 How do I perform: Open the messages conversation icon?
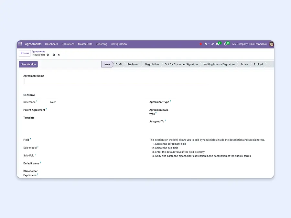[x=217, y=44]
